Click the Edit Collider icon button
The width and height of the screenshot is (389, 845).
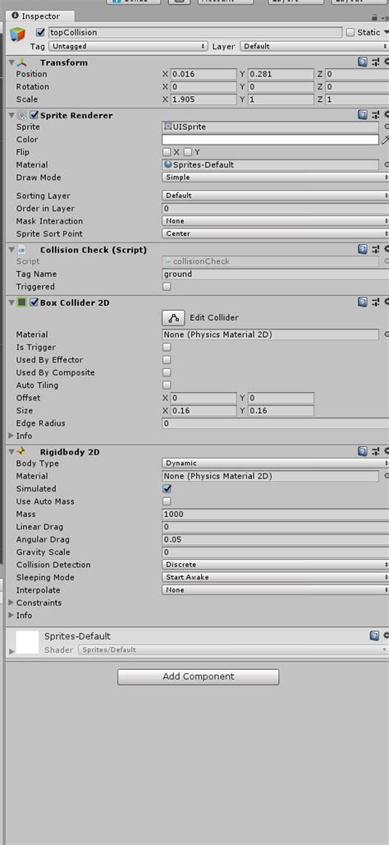(173, 318)
